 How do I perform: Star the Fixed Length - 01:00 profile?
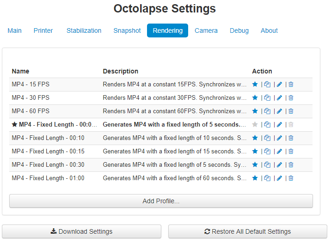pos(255,178)
